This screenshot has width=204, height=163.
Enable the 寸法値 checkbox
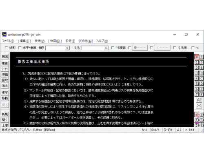pyautogui.click(x=175, y=48)
